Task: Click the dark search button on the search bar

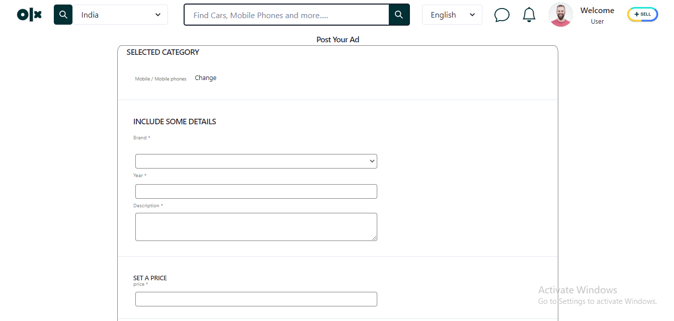Action: point(399,15)
